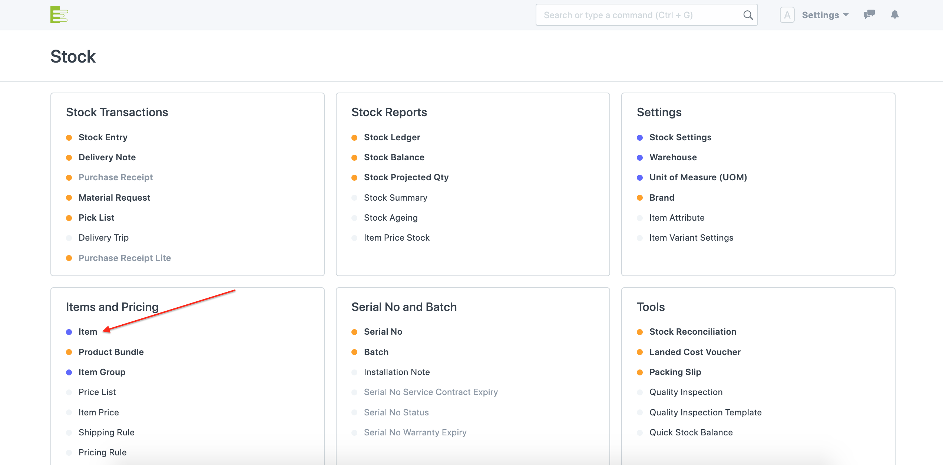The height and width of the screenshot is (465, 943).
Task: Open Purchase Receipt Lite link
Action: (x=125, y=258)
